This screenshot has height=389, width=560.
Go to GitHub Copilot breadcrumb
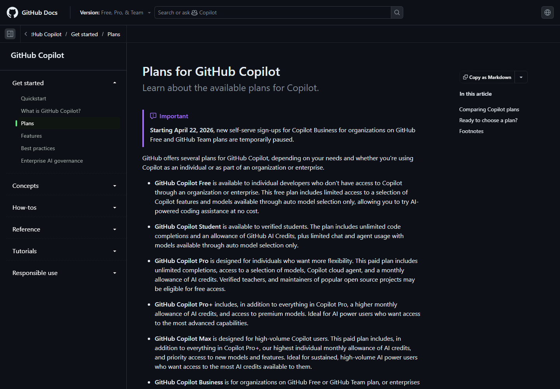click(x=46, y=34)
